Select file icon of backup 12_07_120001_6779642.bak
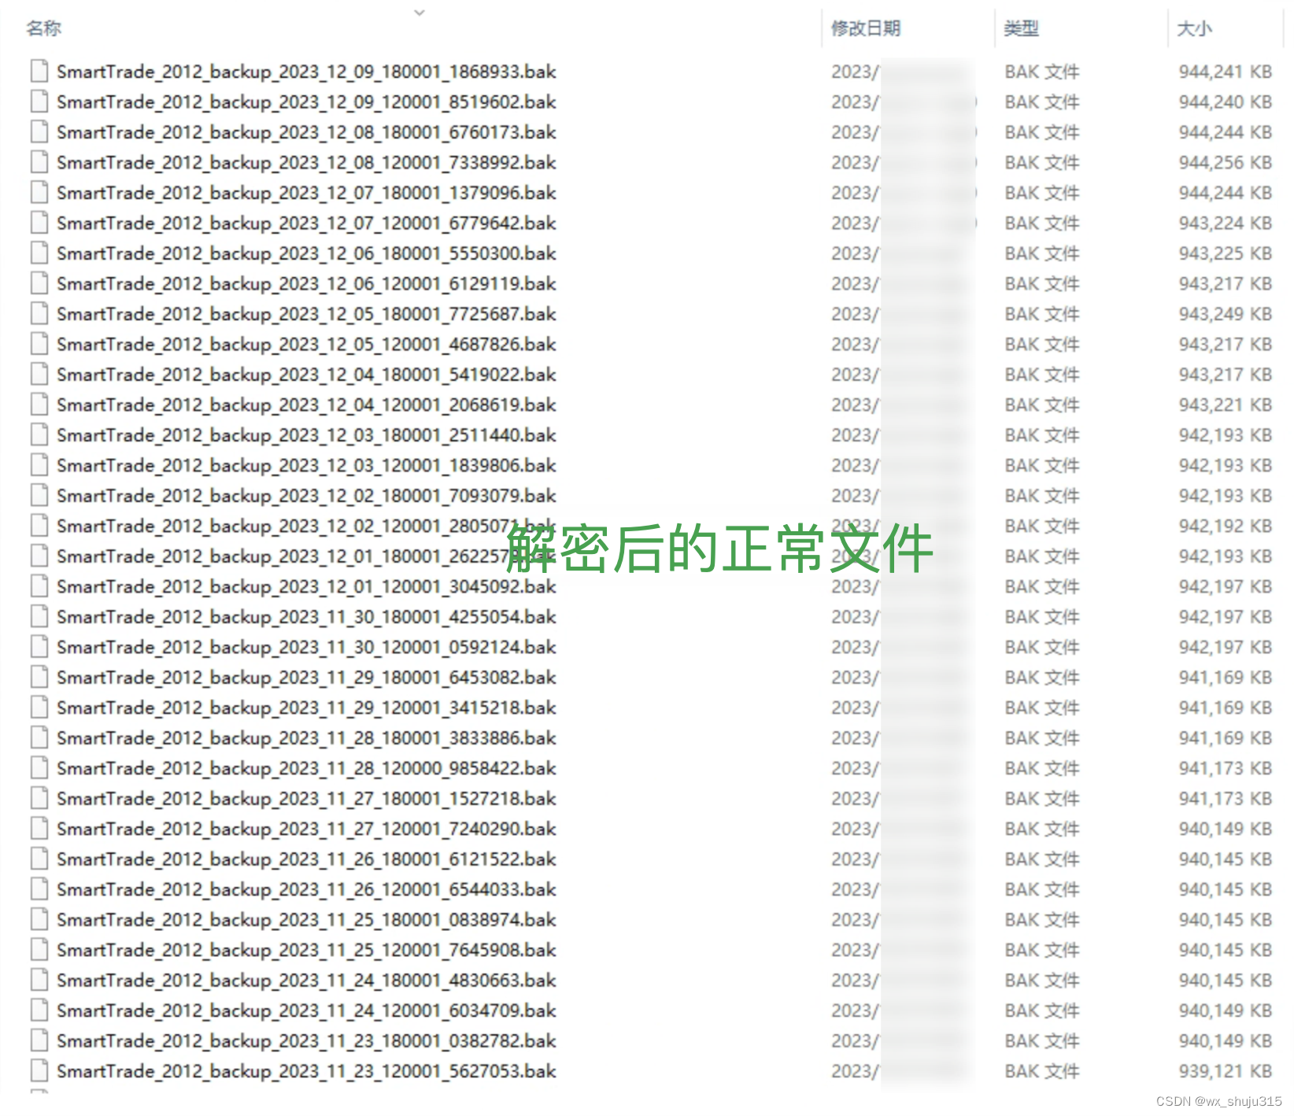The width and height of the screenshot is (1294, 1116). click(x=39, y=223)
